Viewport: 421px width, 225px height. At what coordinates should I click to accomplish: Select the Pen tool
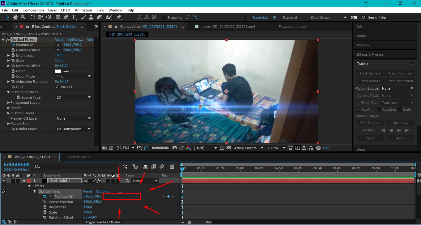(66, 17)
